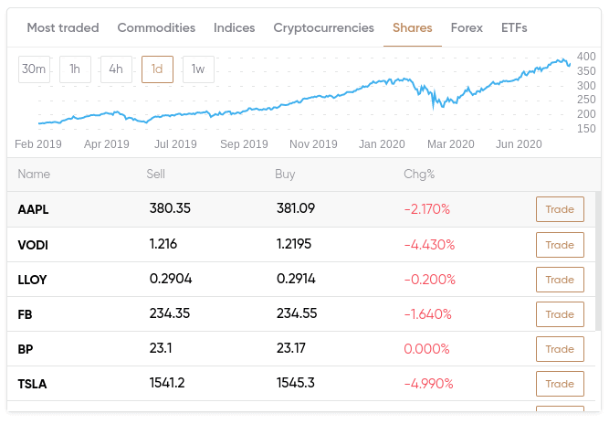Click the Sell column header
This screenshot has height=424, width=609.
[156, 175]
